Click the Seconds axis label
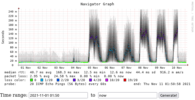Viewport: 195px width, 100px height. (x=3, y=37)
